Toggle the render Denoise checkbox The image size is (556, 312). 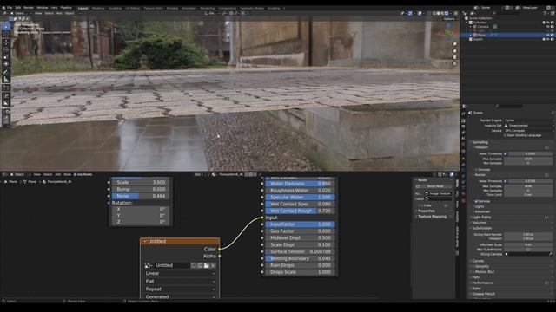pos(476,201)
